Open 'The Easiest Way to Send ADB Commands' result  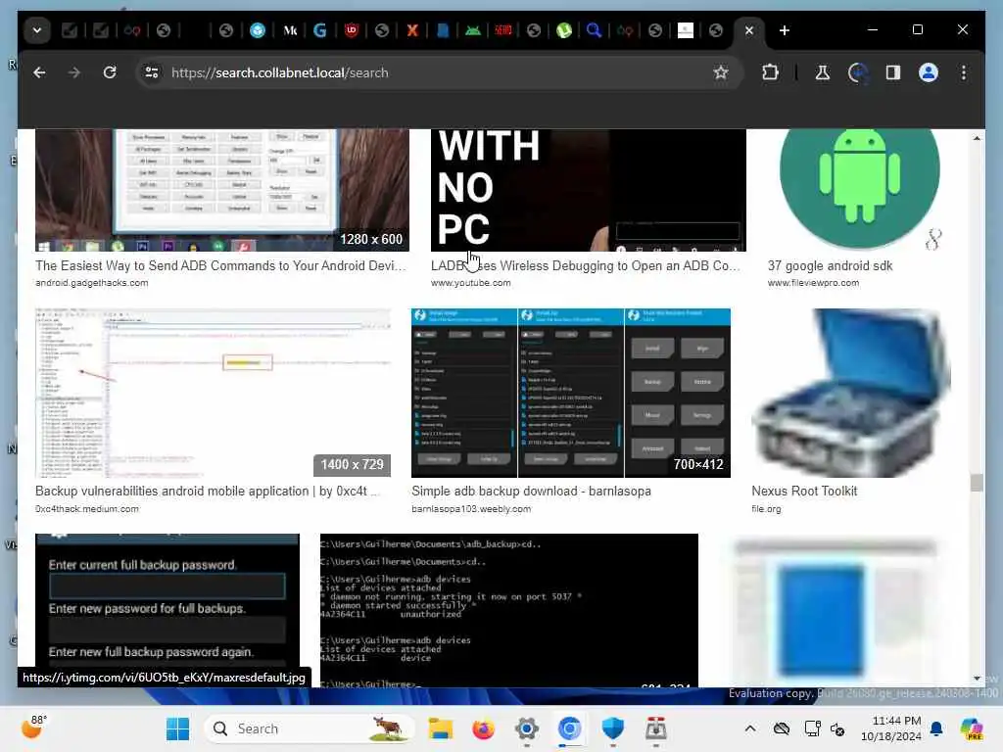click(x=220, y=266)
